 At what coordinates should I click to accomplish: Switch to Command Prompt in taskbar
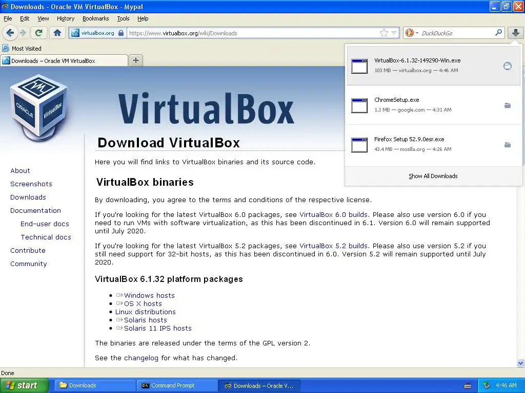pos(177,385)
